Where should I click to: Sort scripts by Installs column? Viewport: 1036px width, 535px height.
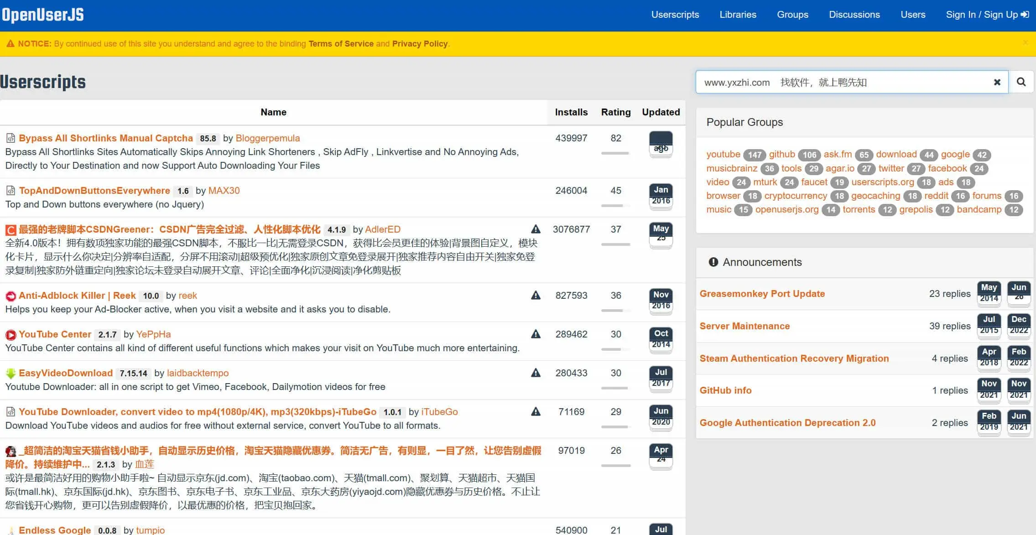pos(571,112)
